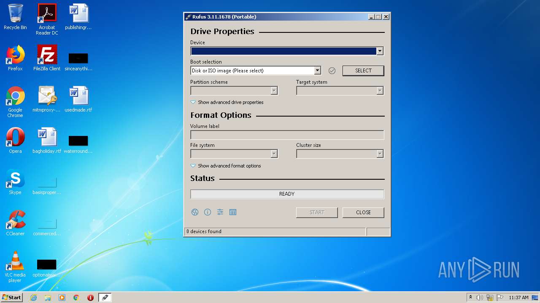The image size is (540, 303).
Task: Expand Show advanced drive properties
Action: (227, 102)
